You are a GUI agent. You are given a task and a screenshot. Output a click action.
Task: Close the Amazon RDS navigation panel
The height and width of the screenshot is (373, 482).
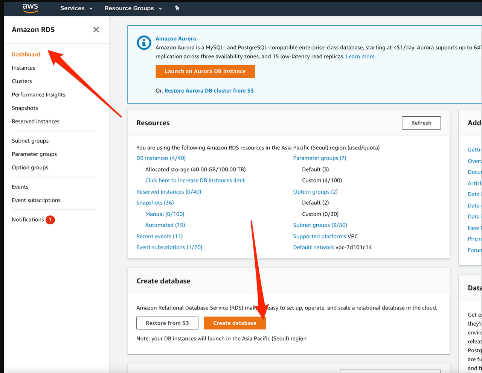pyautogui.click(x=96, y=29)
